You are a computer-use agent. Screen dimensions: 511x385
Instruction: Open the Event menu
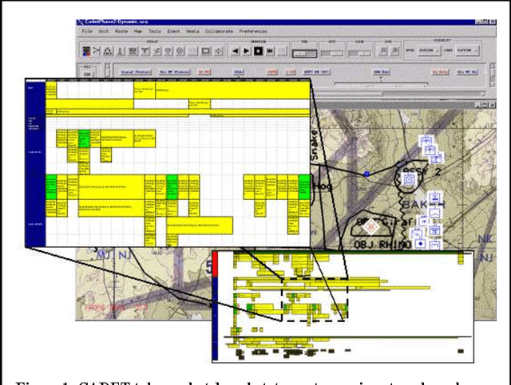coord(173,31)
